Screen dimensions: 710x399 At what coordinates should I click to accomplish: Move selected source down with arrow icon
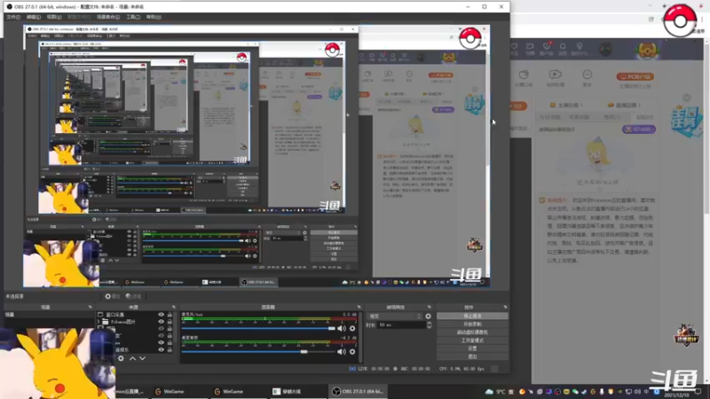tap(142, 358)
